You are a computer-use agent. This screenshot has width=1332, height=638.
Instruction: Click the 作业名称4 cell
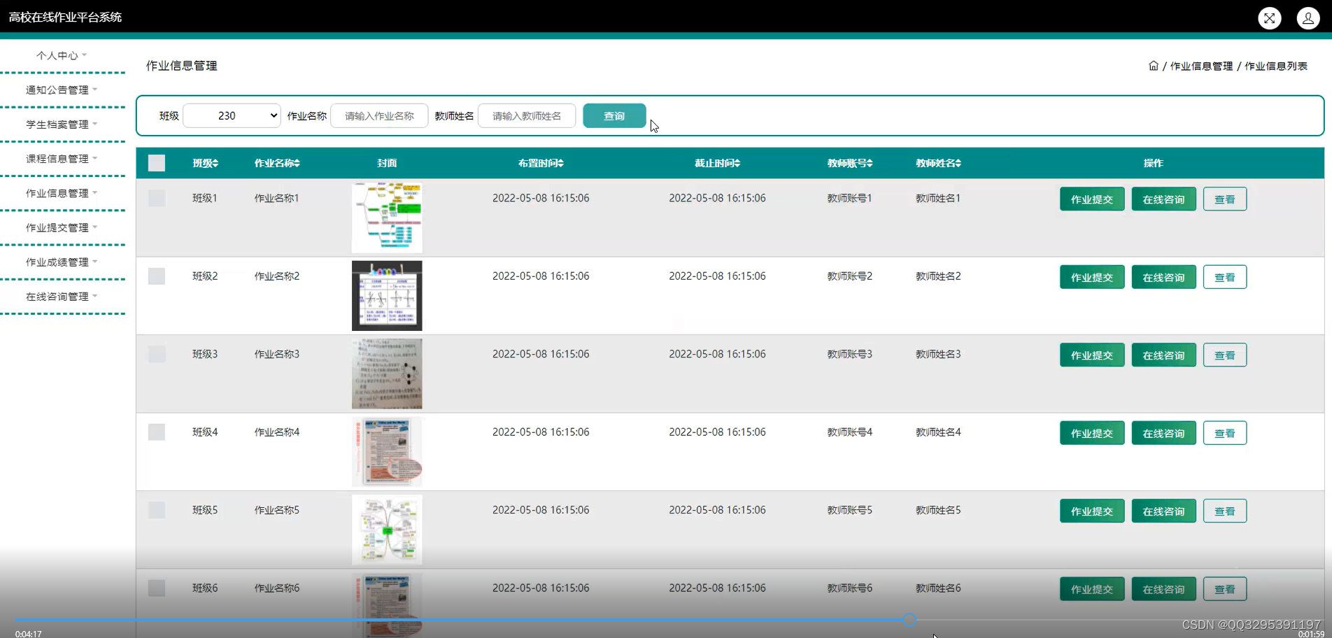point(276,432)
